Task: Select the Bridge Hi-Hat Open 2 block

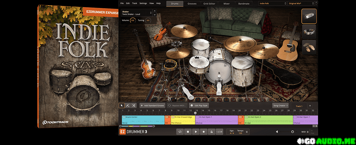Action: (268, 120)
